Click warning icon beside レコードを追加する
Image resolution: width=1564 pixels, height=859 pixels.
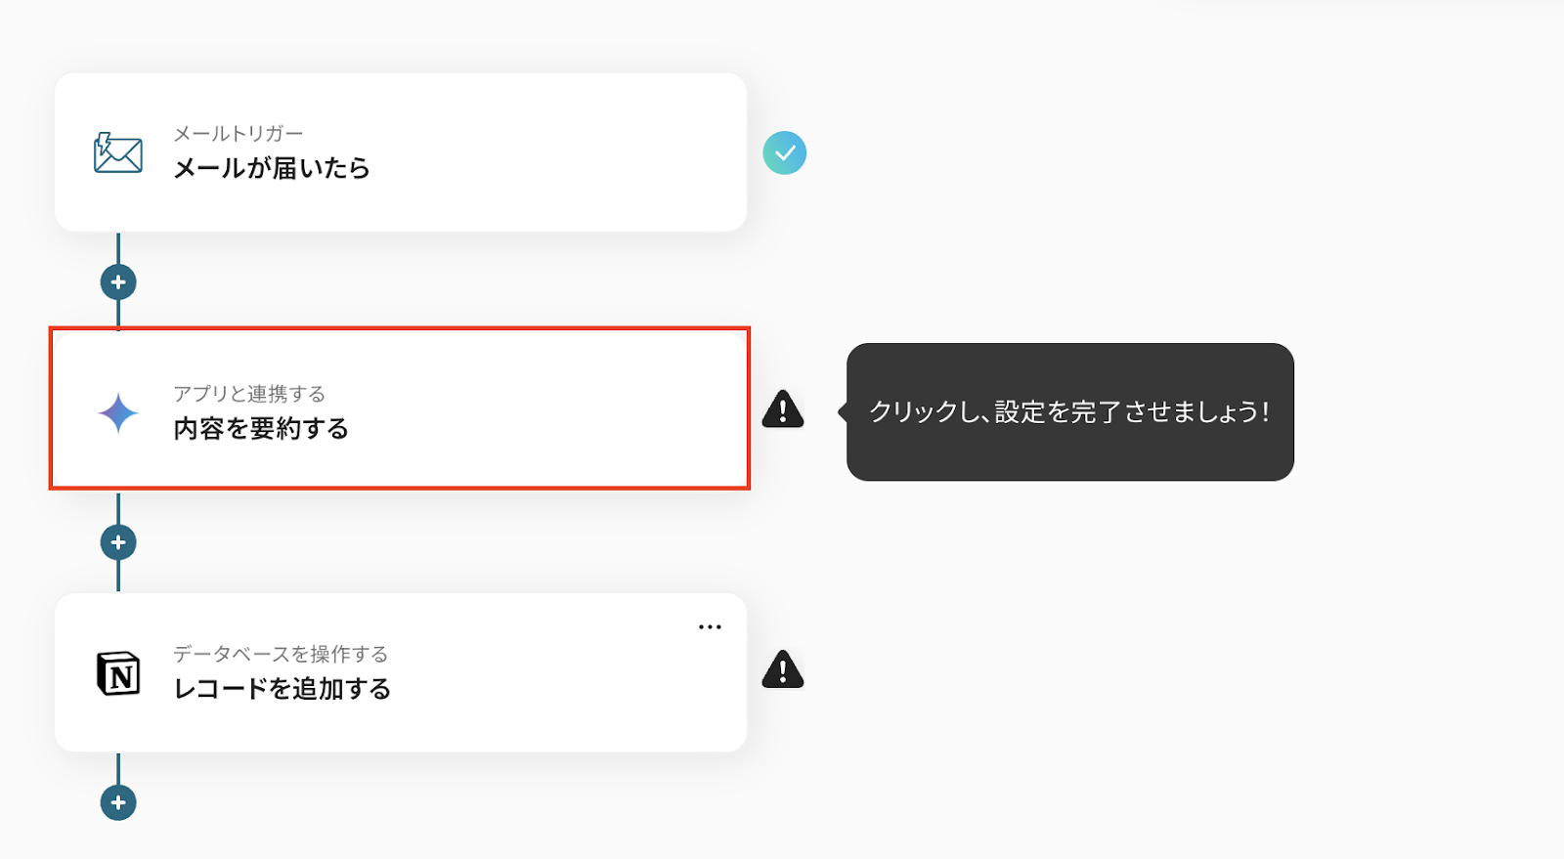point(783,669)
